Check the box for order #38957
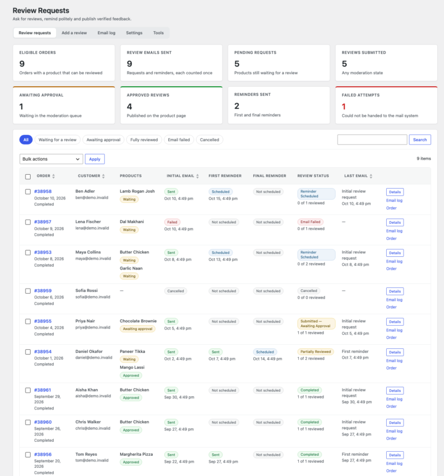The width and height of the screenshot is (444, 476). tap(28, 222)
